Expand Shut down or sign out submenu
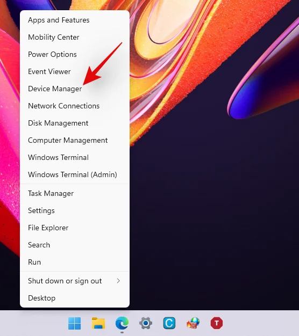 coord(75,281)
